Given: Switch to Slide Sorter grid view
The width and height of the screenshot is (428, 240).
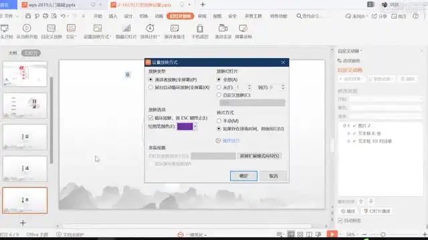Looking at the screenshot, I should click(x=300, y=234).
